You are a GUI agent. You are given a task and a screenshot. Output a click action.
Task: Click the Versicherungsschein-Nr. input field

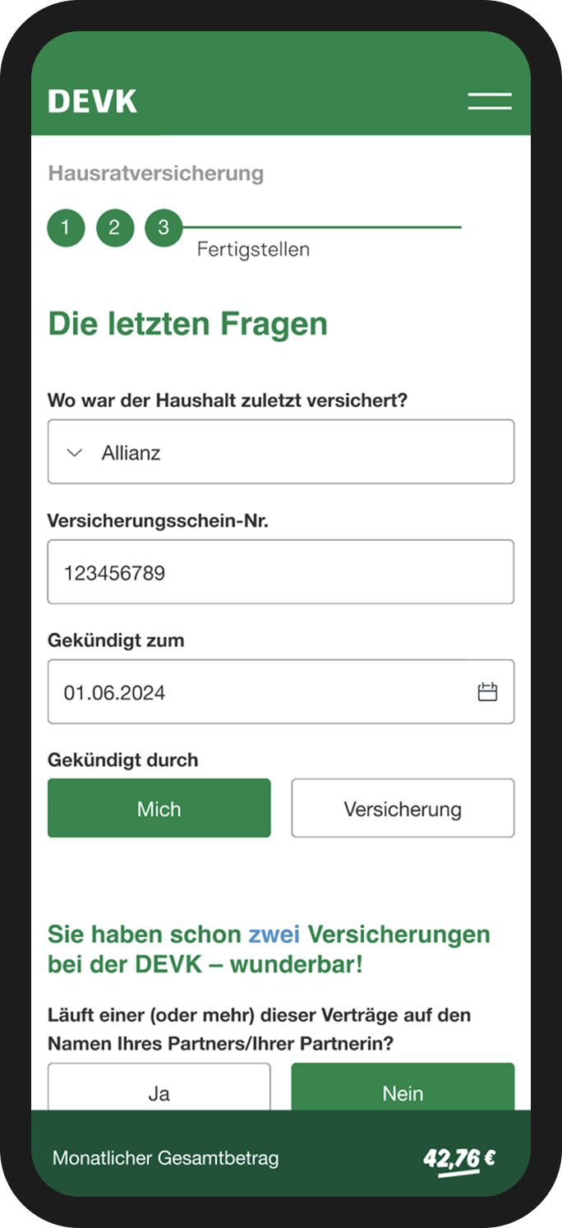click(x=281, y=572)
